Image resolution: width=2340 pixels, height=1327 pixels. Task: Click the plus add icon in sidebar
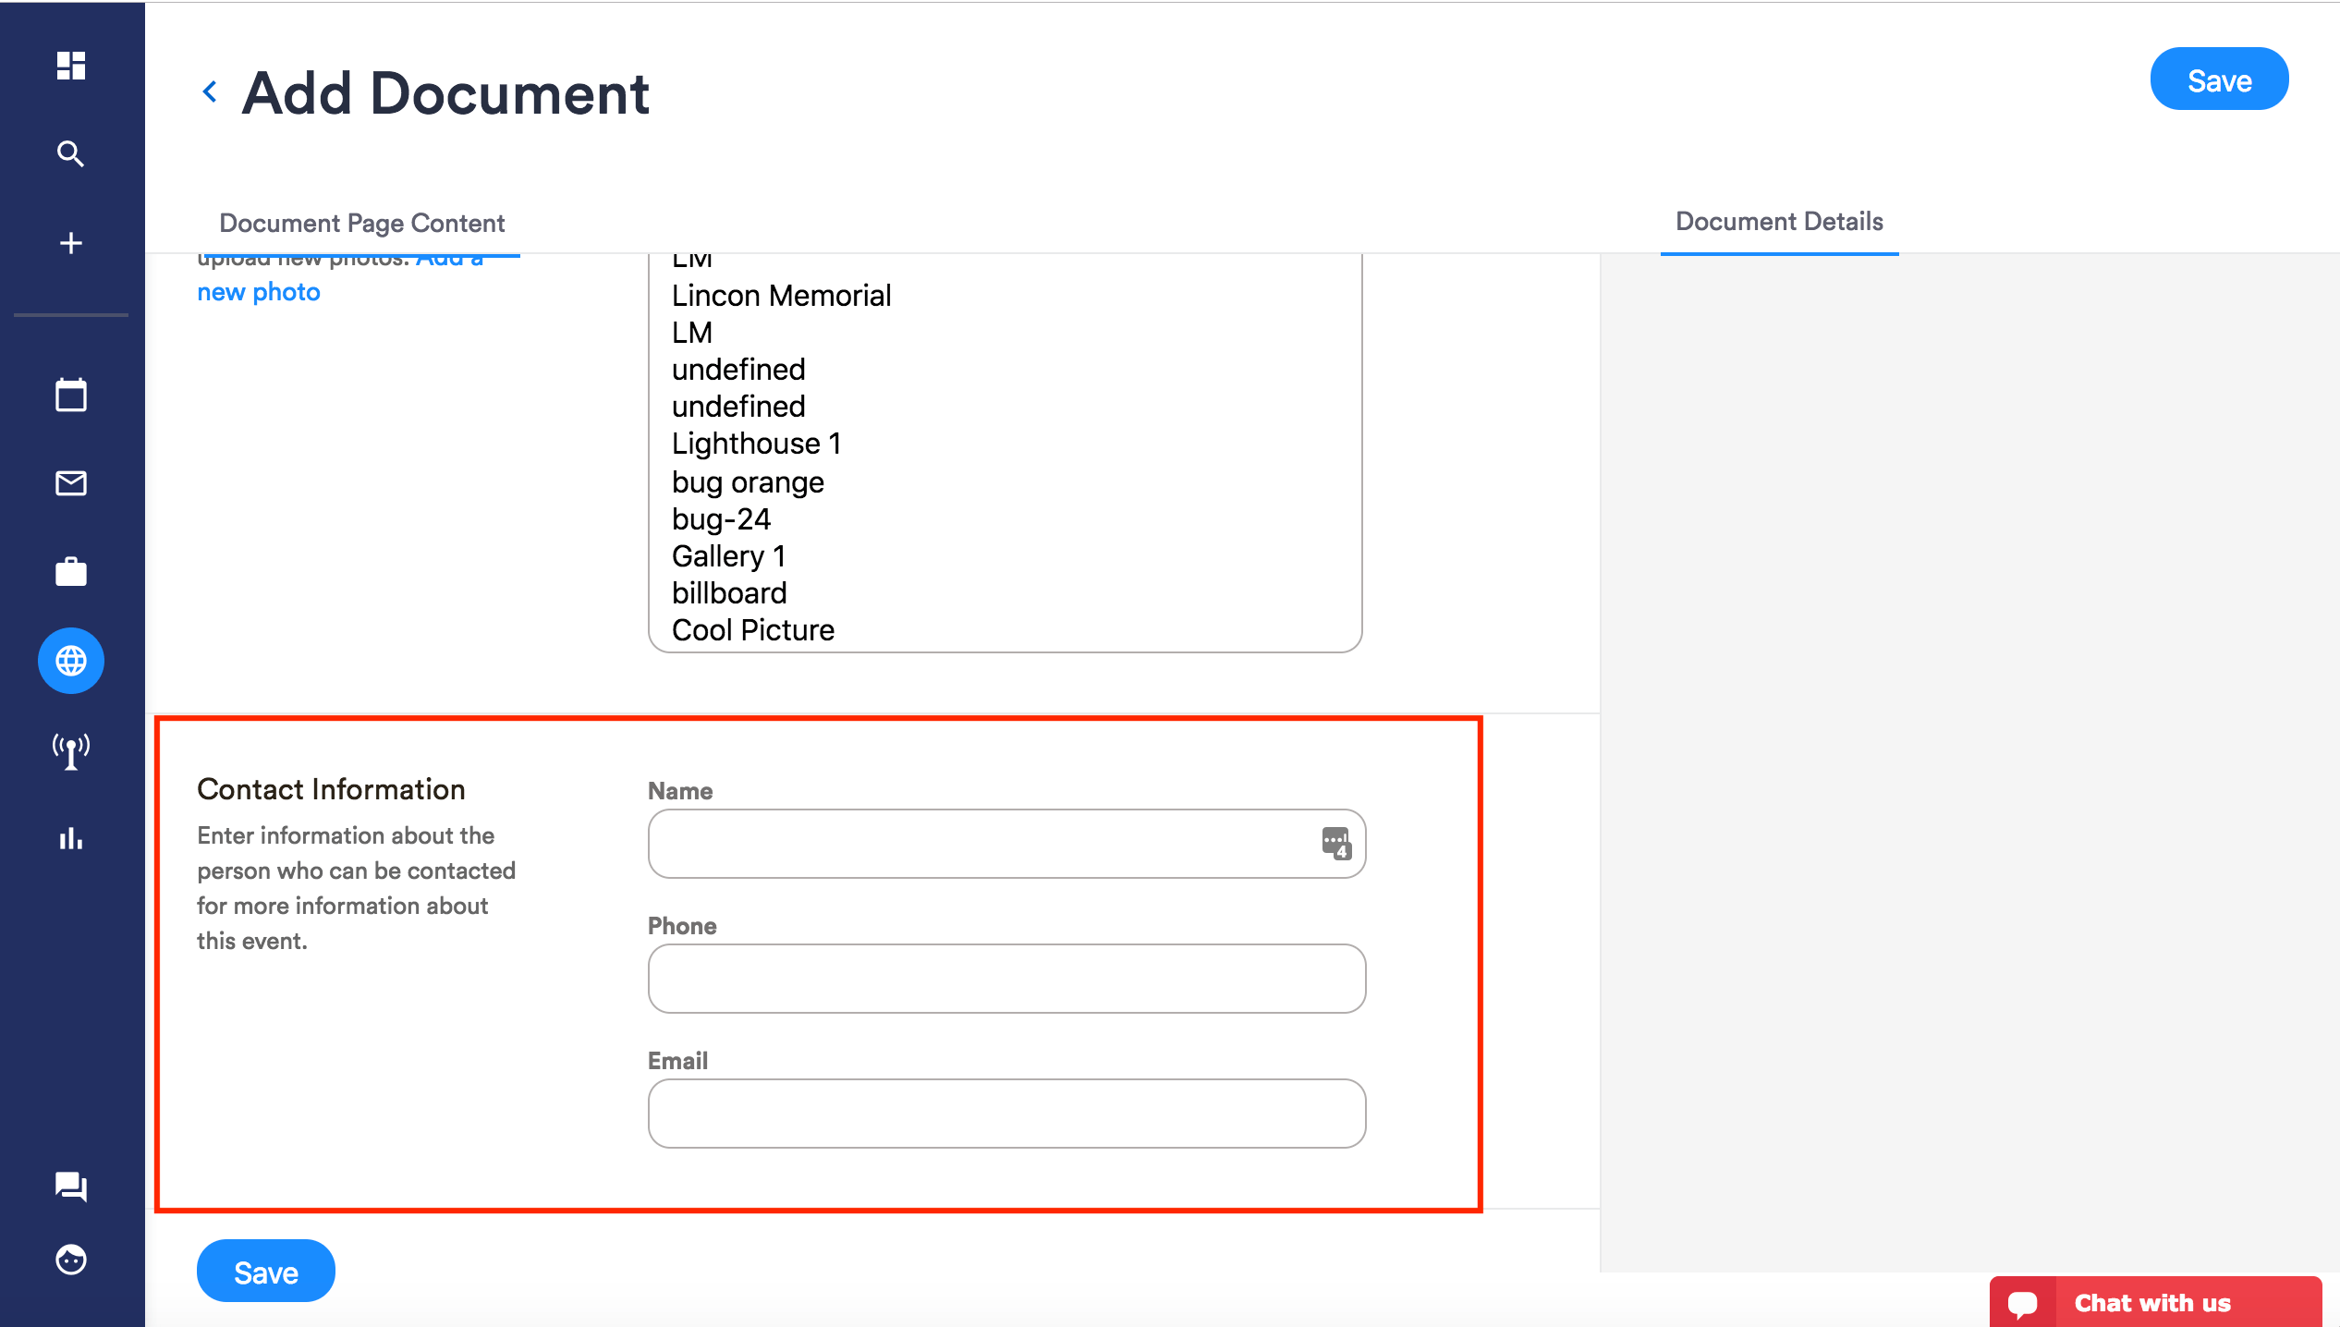point(71,243)
